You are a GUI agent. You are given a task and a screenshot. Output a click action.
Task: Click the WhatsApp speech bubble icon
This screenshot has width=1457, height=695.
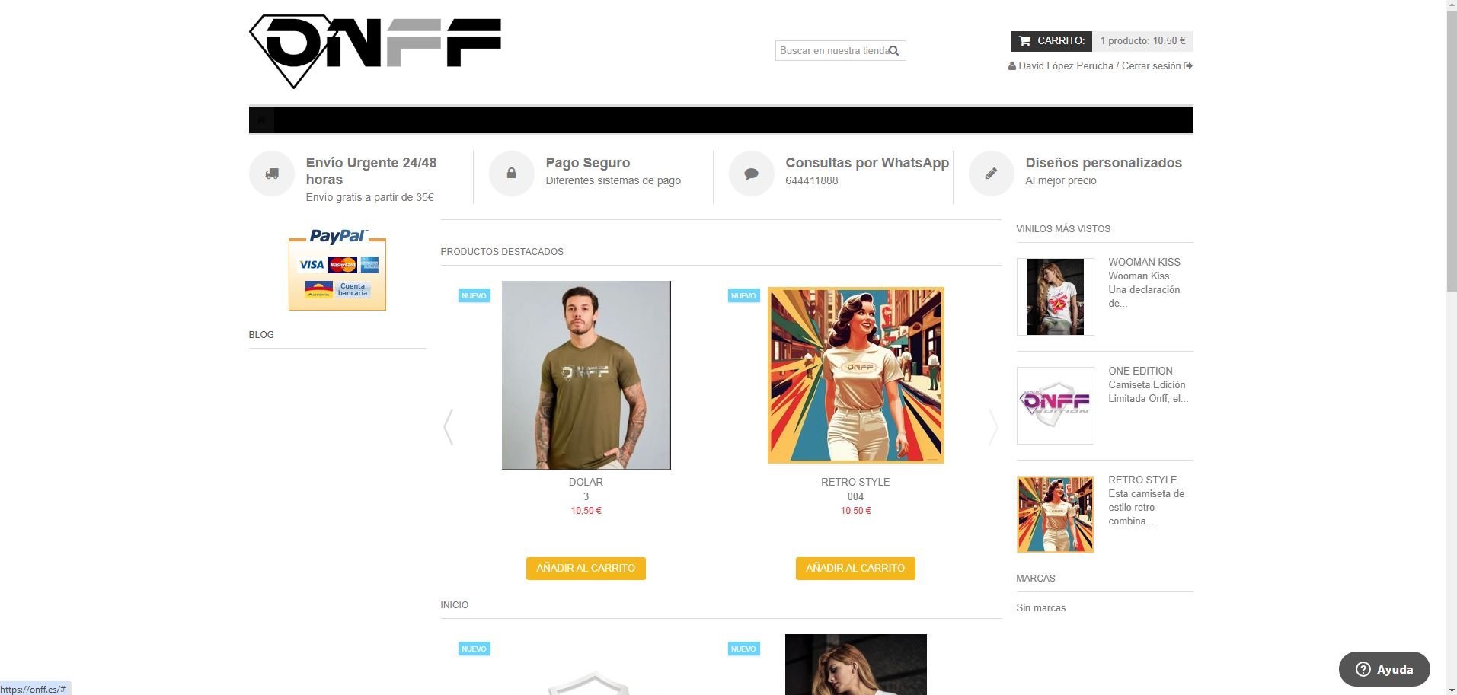(751, 174)
